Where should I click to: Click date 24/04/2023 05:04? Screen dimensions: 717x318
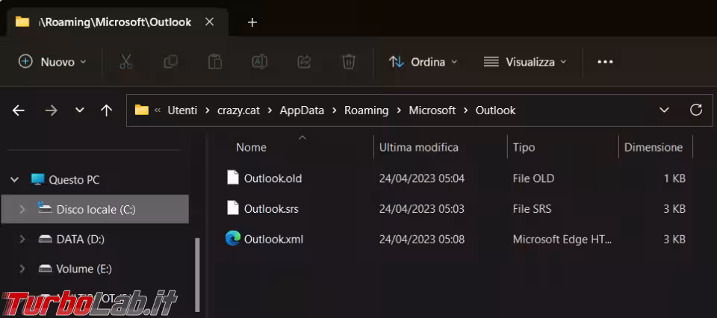tap(421, 178)
